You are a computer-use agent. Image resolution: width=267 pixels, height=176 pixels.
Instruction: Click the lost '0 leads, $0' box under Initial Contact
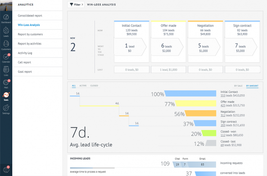pos(131,69)
